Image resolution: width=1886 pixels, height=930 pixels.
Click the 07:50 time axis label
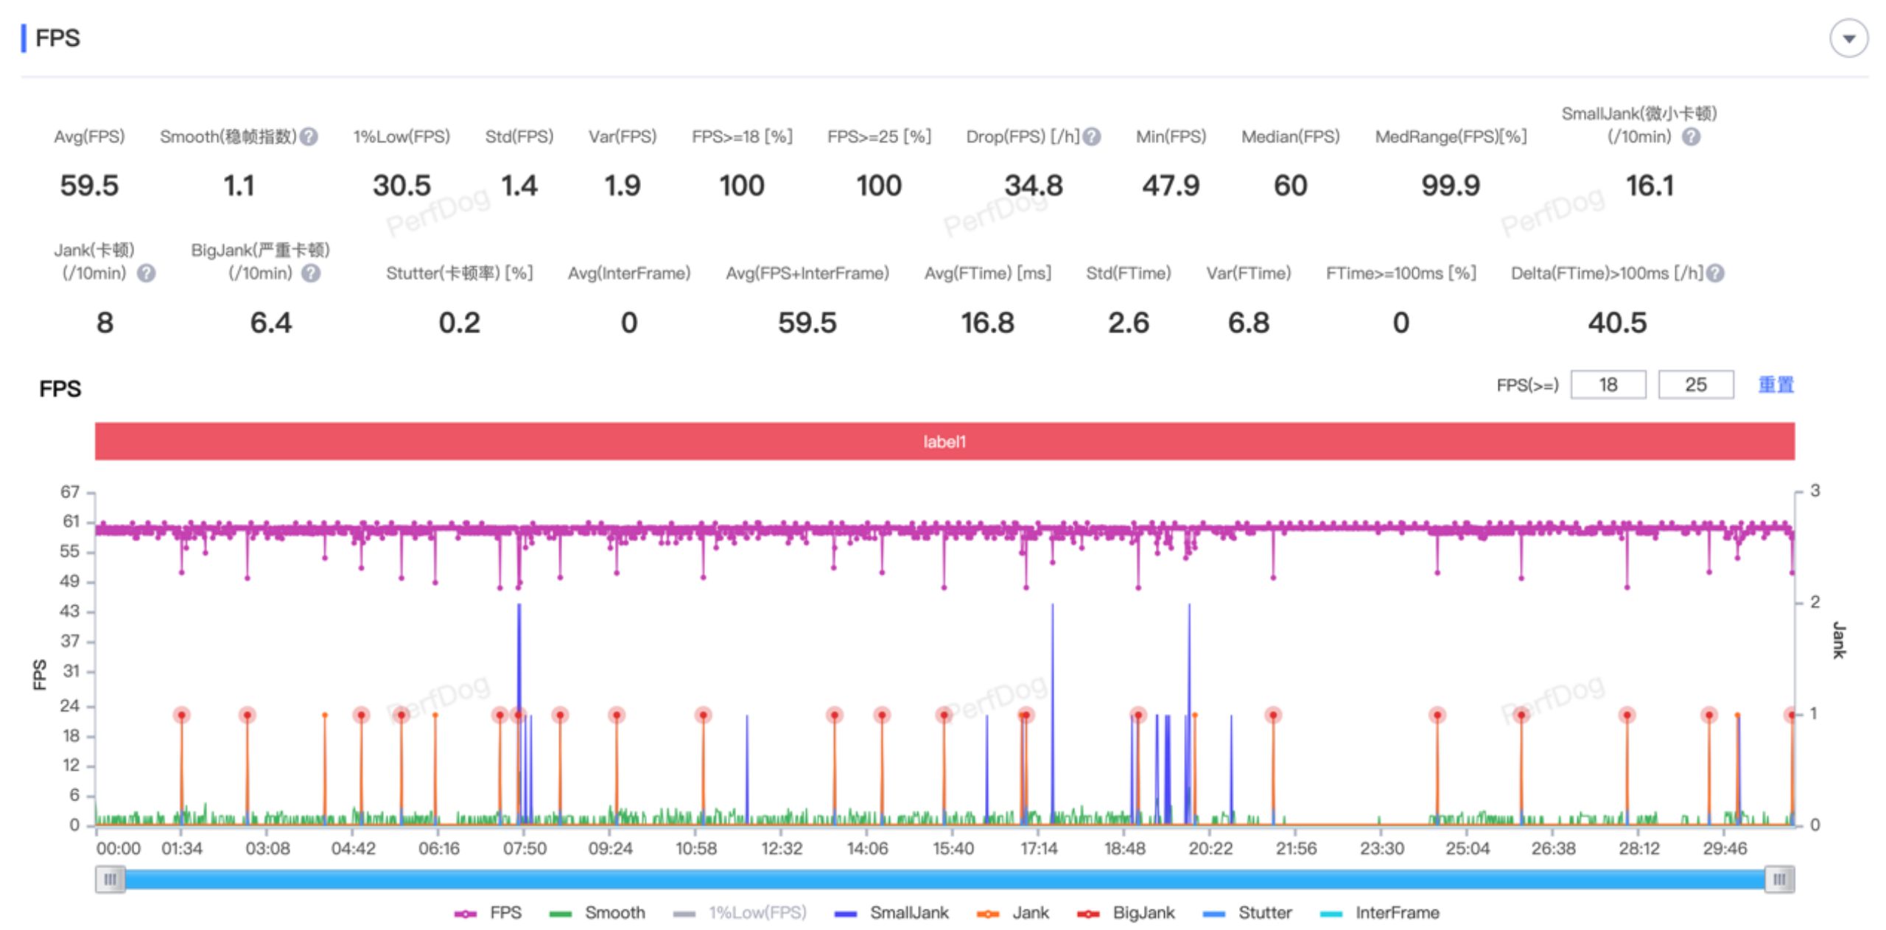coord(525,849)
